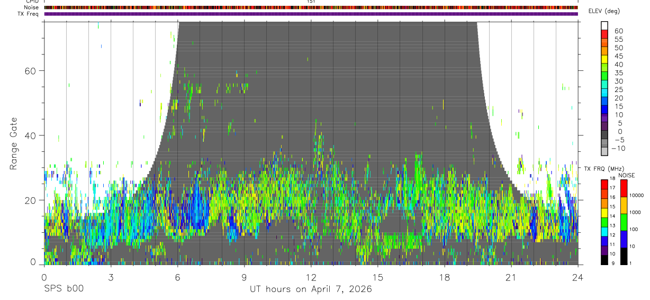Click the '1000' noise scale label
This screenshot has height=300, width=650.
pos(636,212)
